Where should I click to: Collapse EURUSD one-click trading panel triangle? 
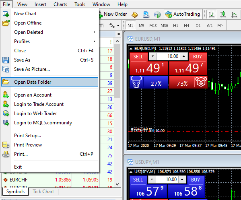tap(131, 49)
